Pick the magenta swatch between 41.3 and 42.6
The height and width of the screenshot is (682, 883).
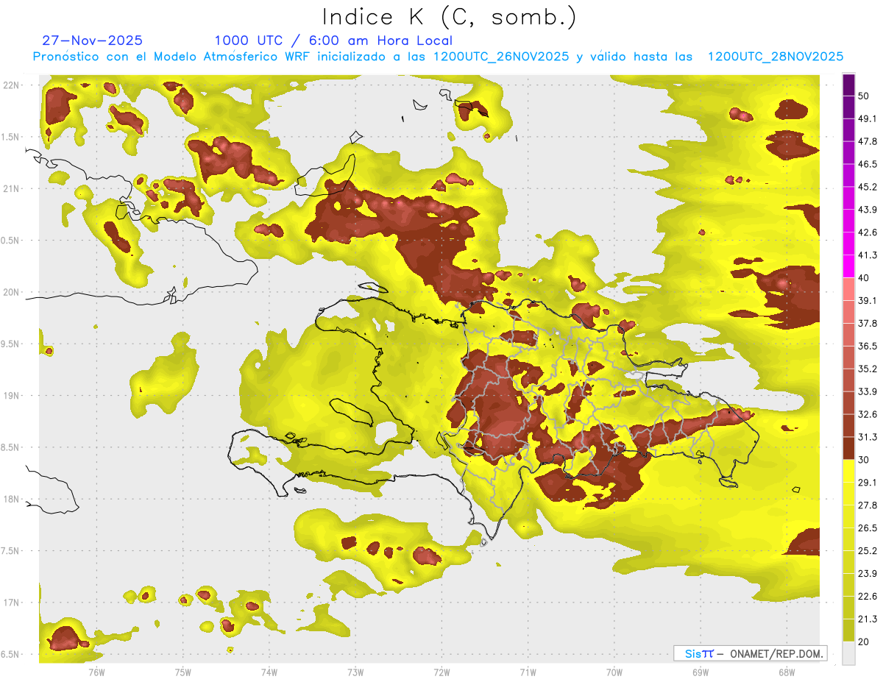coord(848,244)
